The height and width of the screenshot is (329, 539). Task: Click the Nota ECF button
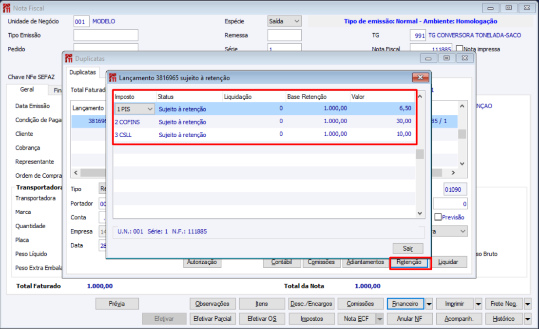356,319
